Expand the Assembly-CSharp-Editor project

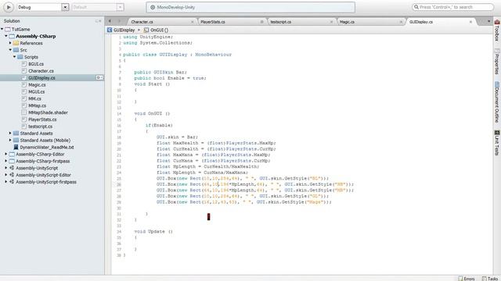click(6, 155)
